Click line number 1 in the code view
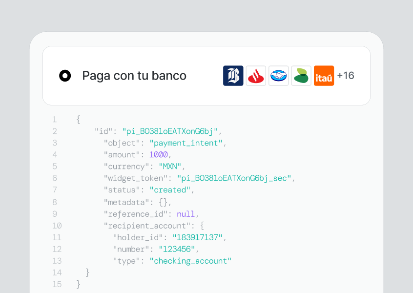This screenshot has height=293, width=413. (54, 119)
